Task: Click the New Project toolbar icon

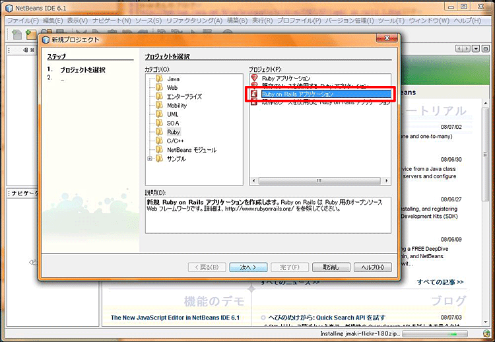Action: [x=30, y=34]
